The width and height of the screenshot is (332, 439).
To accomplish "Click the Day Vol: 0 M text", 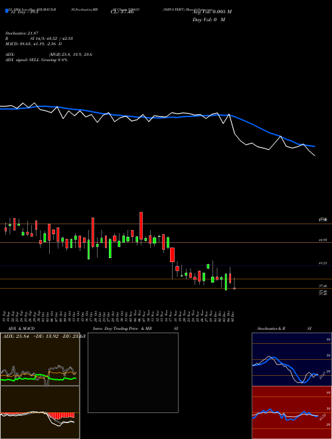I will coord(208,20).
